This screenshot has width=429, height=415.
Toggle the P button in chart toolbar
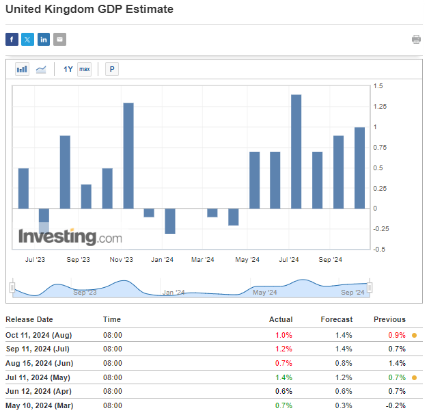(x=111, y=69)
